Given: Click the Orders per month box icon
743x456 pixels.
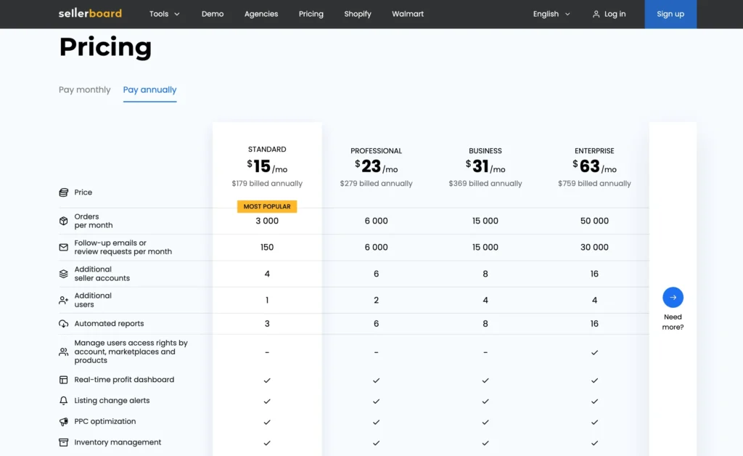Looking at the screenshot, I should [64, 221].
